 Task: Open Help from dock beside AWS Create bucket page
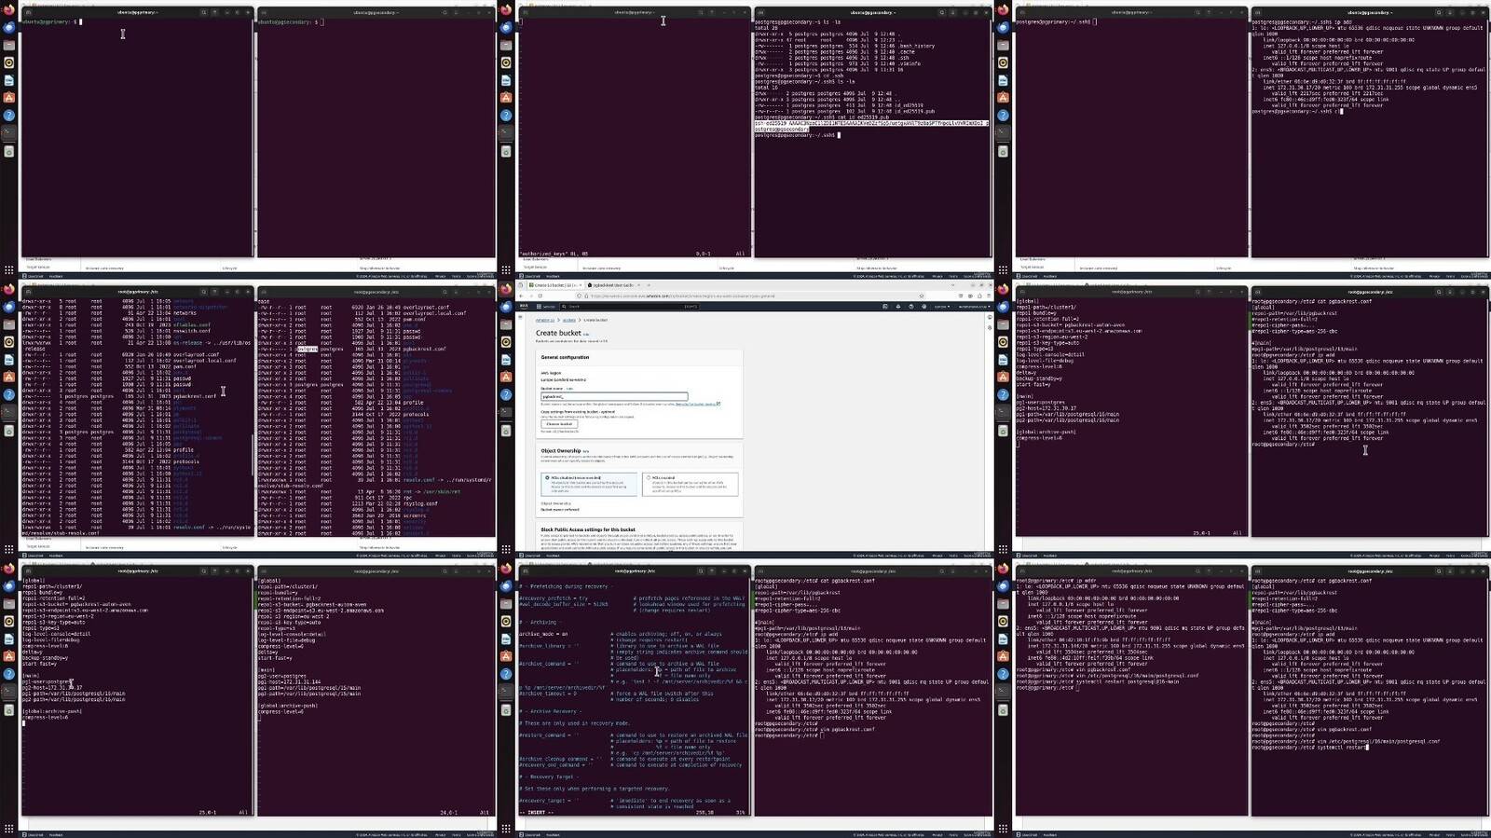[506, 395]
